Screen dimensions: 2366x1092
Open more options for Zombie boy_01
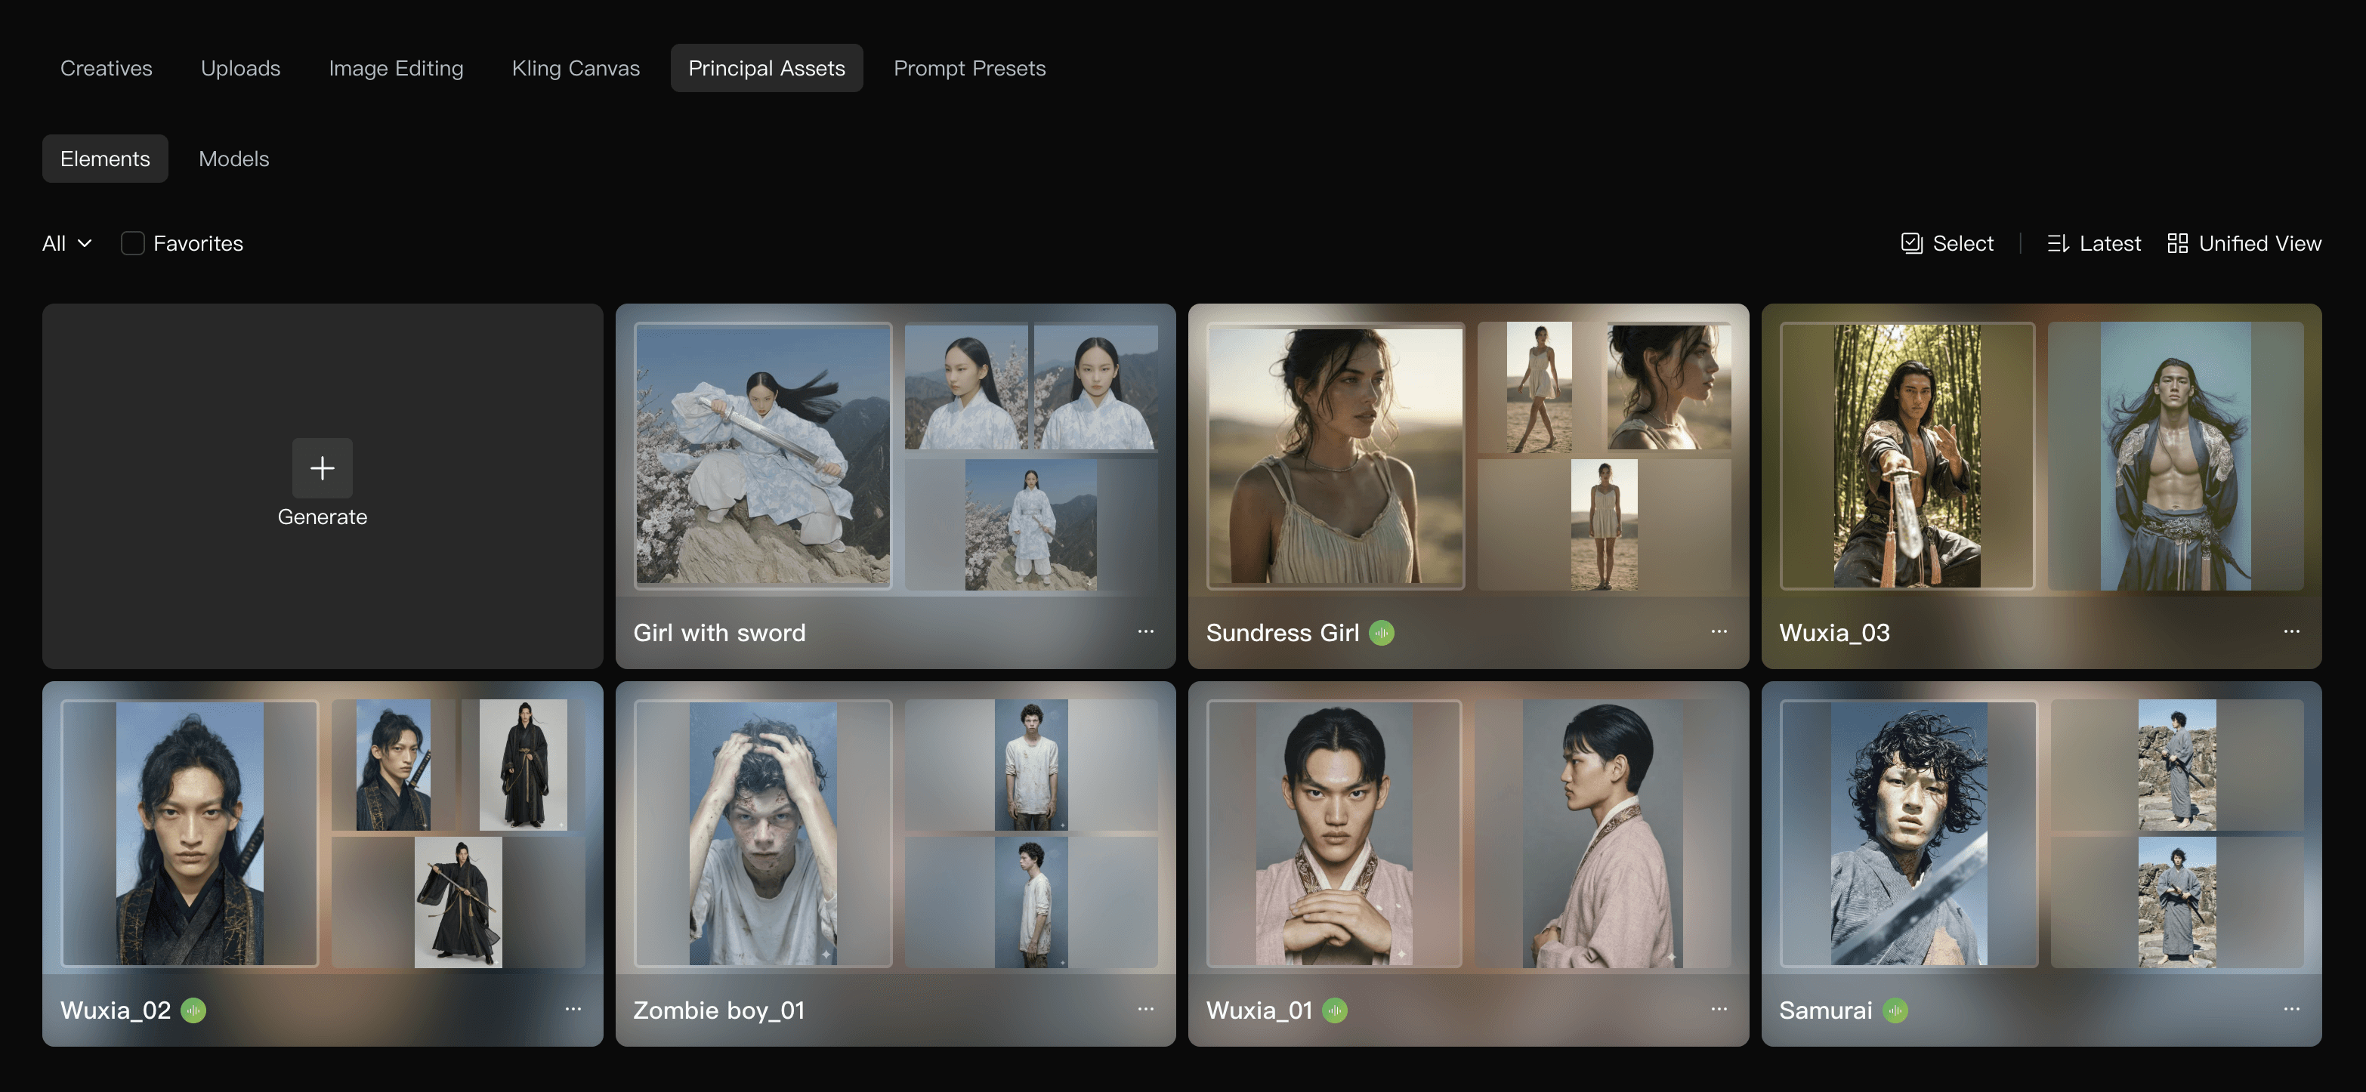(x=1145, y=1008)
